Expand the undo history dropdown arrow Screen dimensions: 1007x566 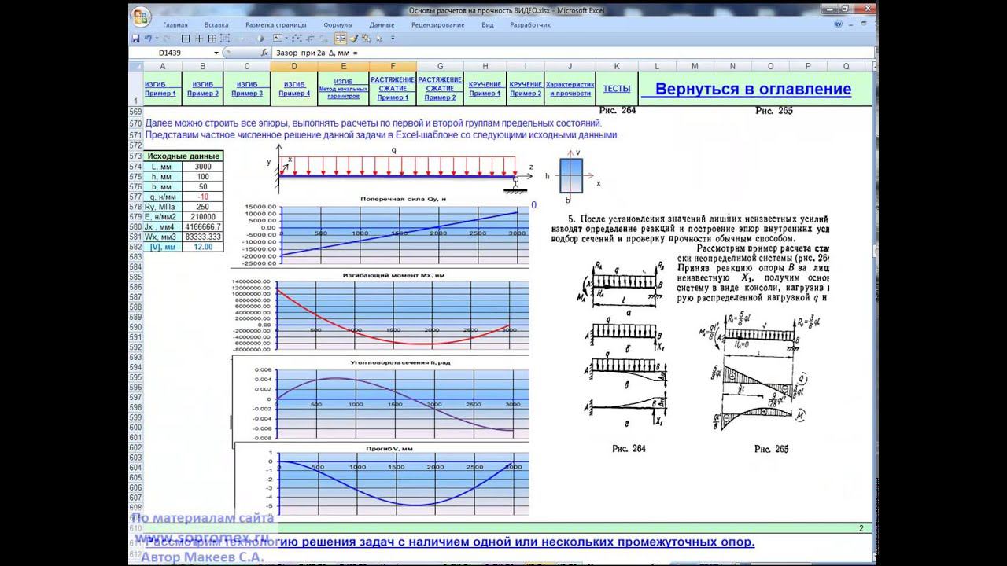tap(157, 38)
